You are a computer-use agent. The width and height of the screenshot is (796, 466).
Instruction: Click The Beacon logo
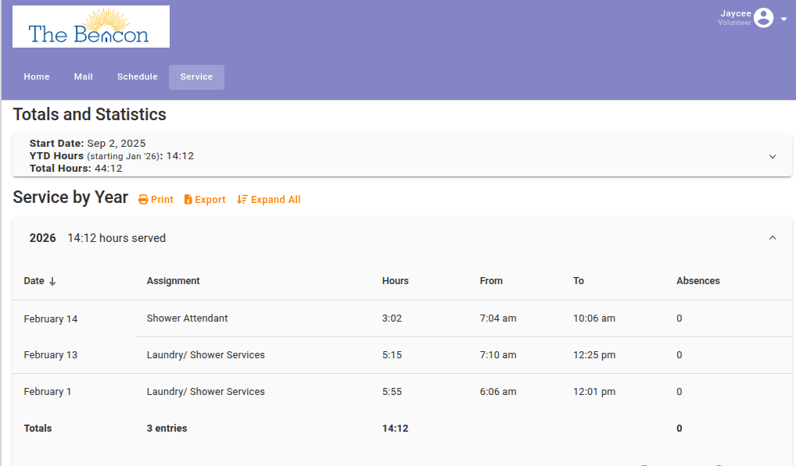click(x=91, y=27)
